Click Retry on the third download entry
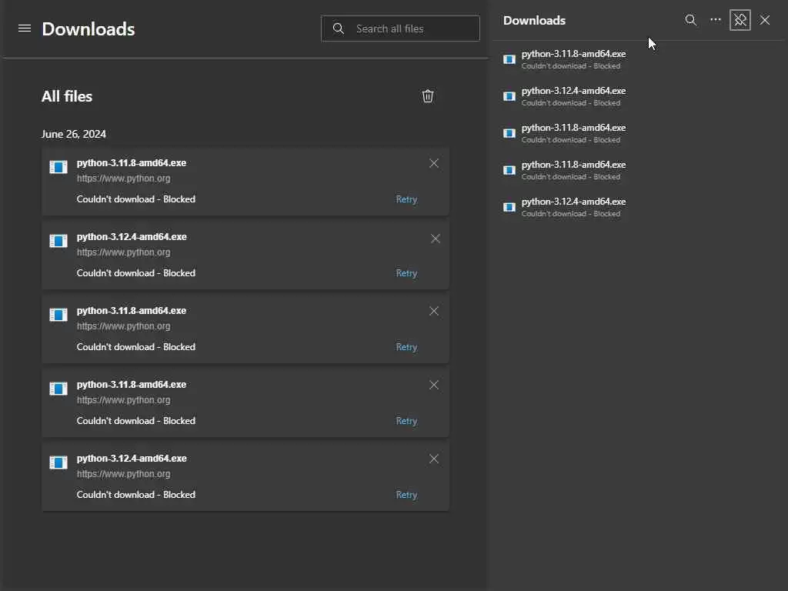This screenshot has width=788, height=591. click(x=406, y=347)
